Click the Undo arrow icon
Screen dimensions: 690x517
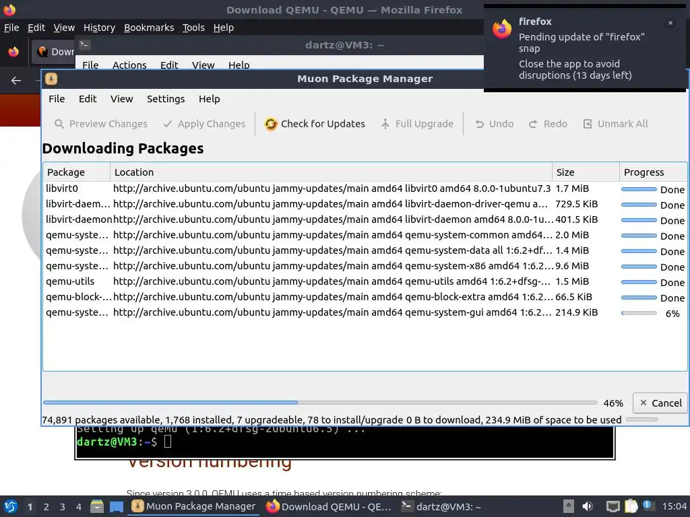pos(479,124)
